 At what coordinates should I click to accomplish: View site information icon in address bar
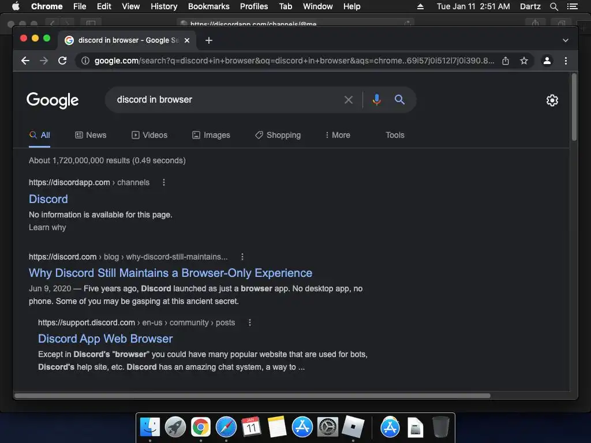(85, 61)
